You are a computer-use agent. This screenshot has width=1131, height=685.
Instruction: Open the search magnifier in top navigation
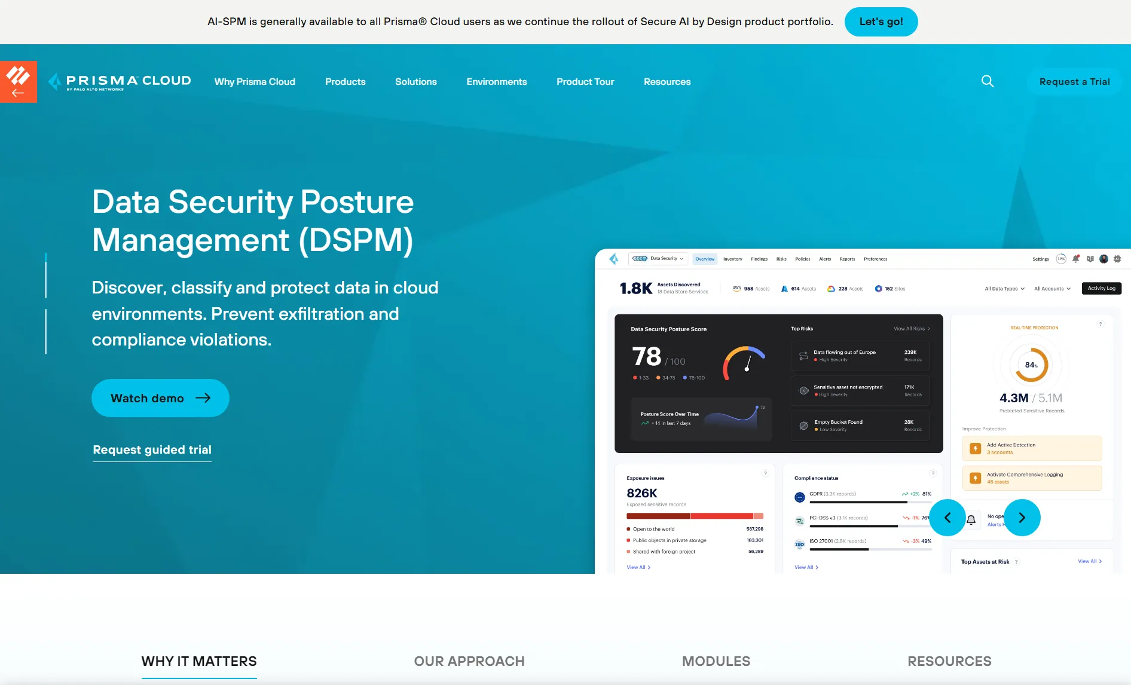(x=988, y=81)
